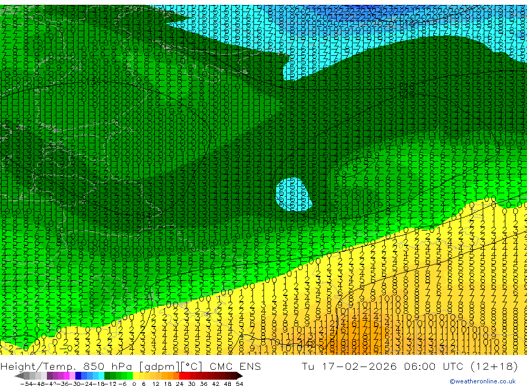Open the weatheronline.co.uk copyright link
The height and width of the screenshot is (386, 527).
(x=482, y=381)
